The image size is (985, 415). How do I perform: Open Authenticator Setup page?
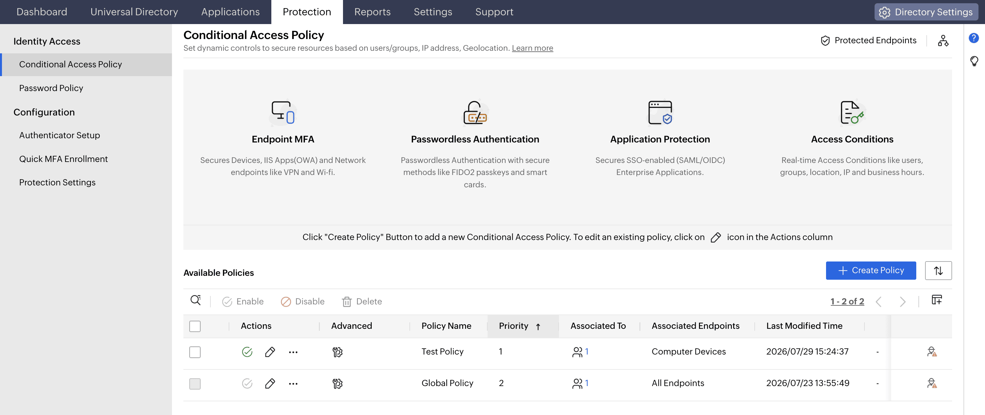click(59, 135)
